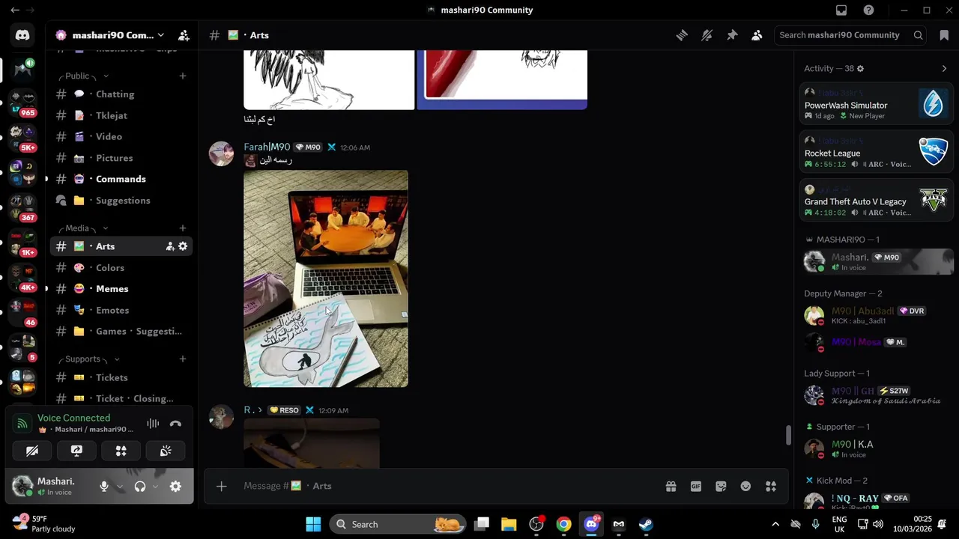Open Farah|M90 avatar profile
Viewport: 959px width, 539px height.
pyautogui.click(x=221, y=153)
